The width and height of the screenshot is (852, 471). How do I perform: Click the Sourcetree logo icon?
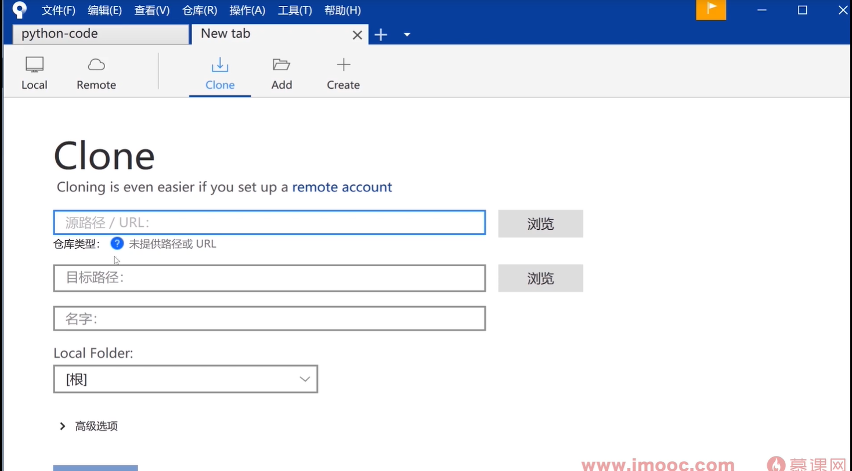tap(20, 10)
